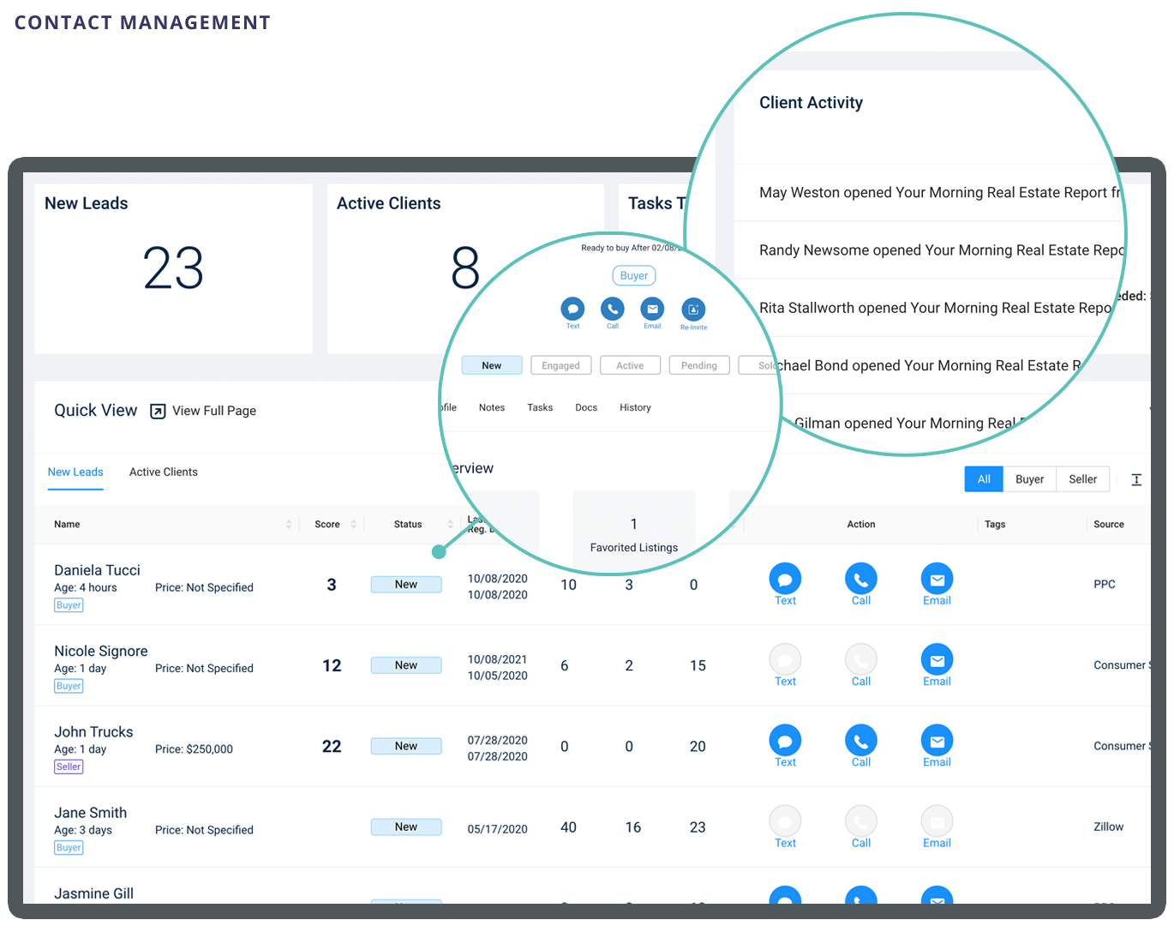Viewport: 1174px width, 926px height.
Task: Click the Re-Invite icon in the client detail popup
Action: tap(693, 310)
